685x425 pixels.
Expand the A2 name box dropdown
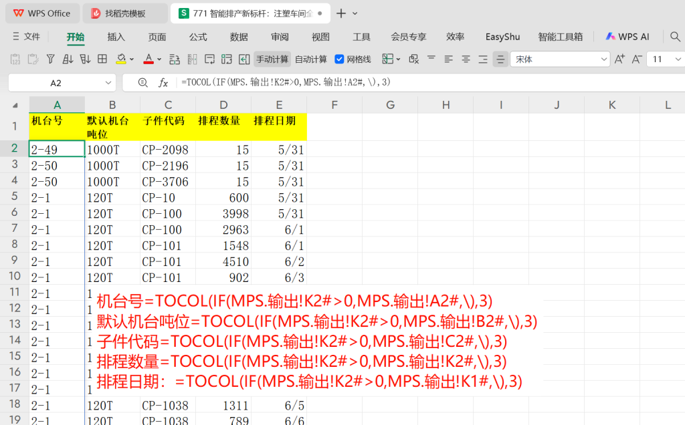click(108, 83)
